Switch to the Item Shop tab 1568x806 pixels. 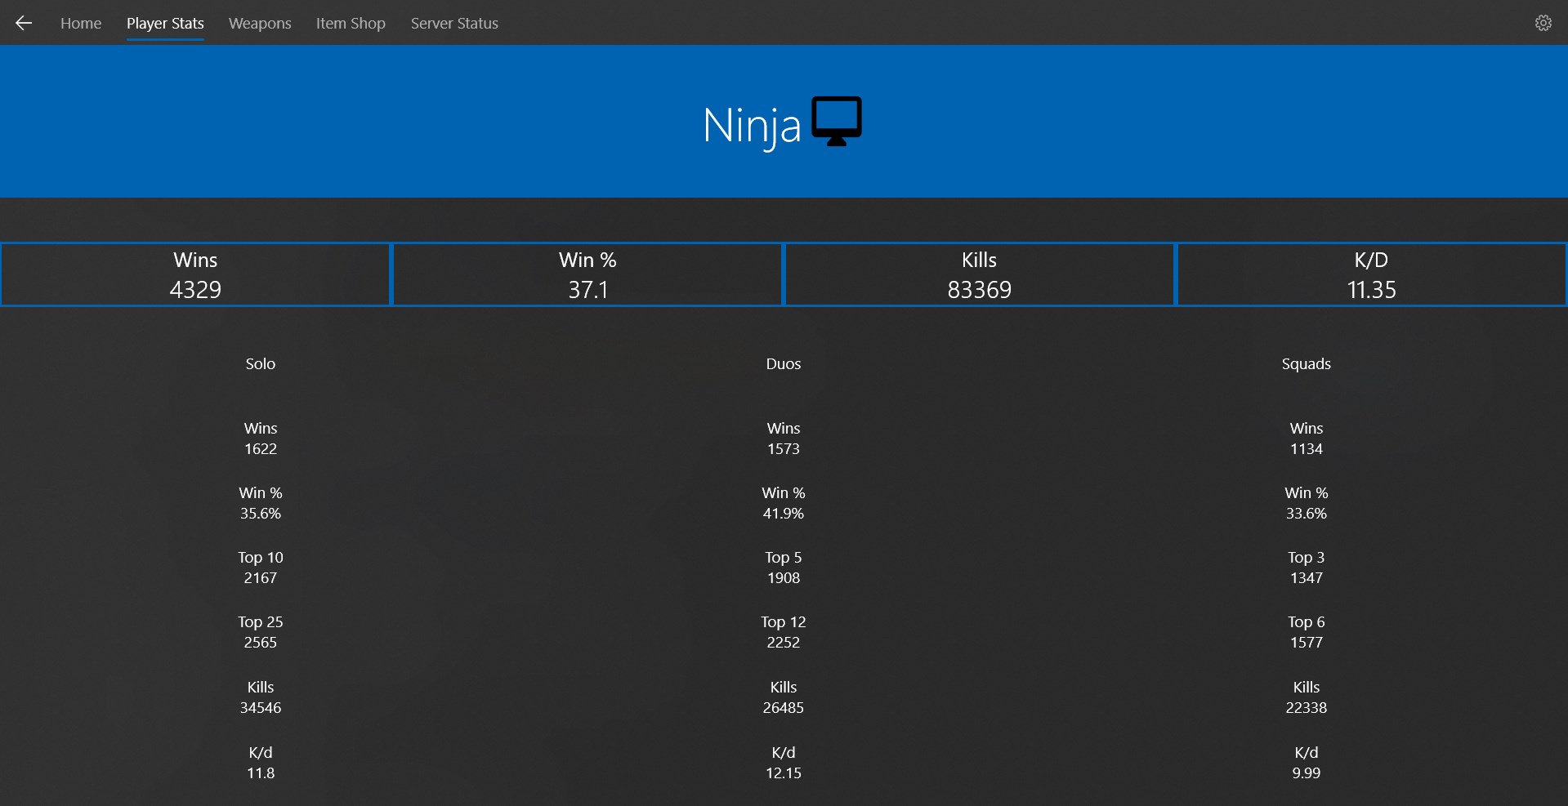click(x=351, y=24)
